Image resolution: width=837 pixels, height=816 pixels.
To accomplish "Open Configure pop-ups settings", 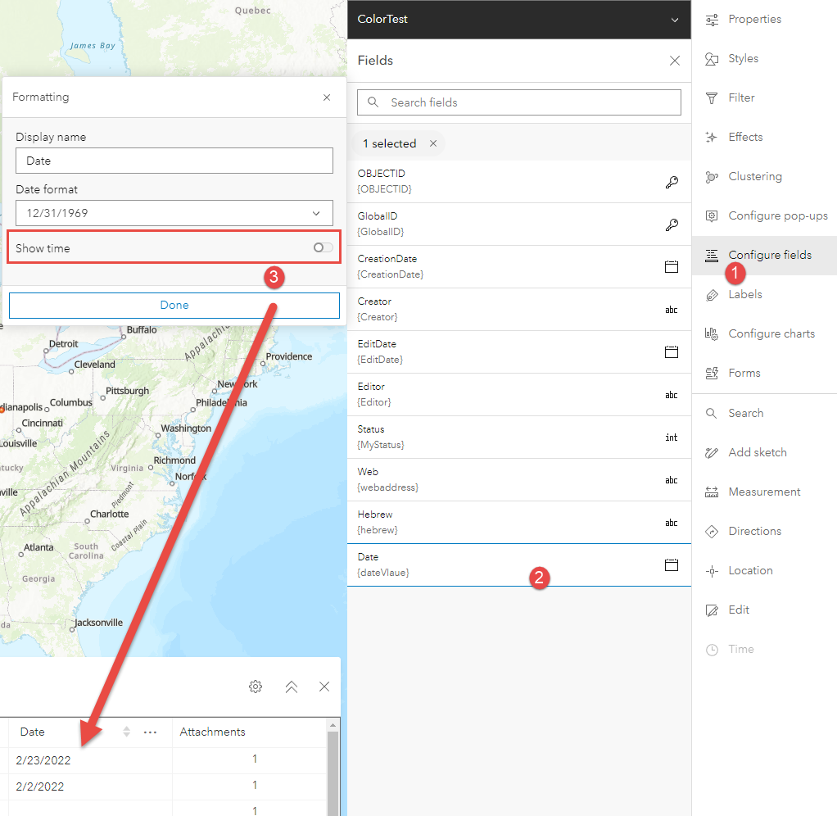I will point(767,215).
